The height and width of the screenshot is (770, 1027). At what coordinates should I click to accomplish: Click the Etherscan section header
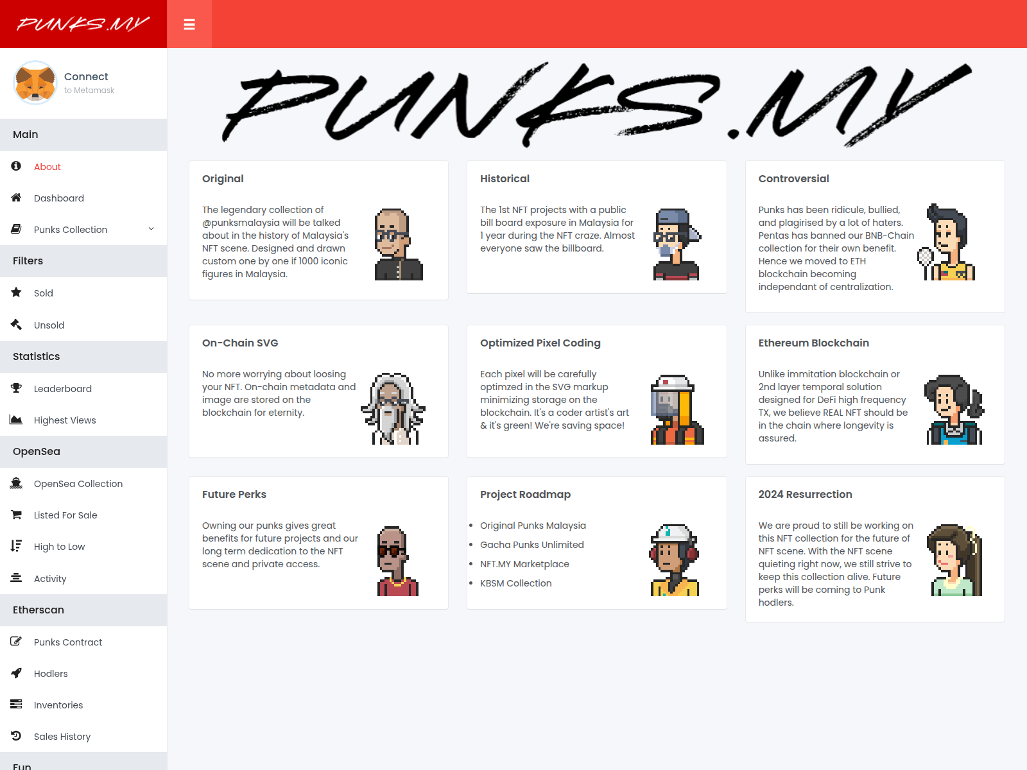pyautogui.click(x=83, y=610)
